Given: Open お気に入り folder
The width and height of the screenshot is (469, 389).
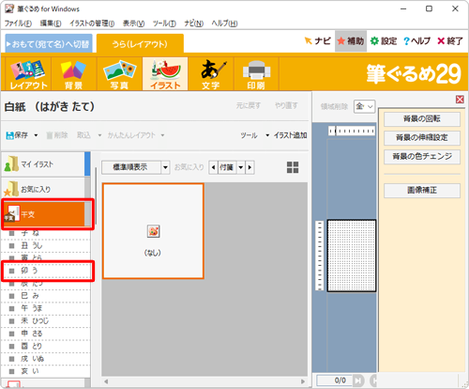Looking at the screenshot, I should coord(44,189).
